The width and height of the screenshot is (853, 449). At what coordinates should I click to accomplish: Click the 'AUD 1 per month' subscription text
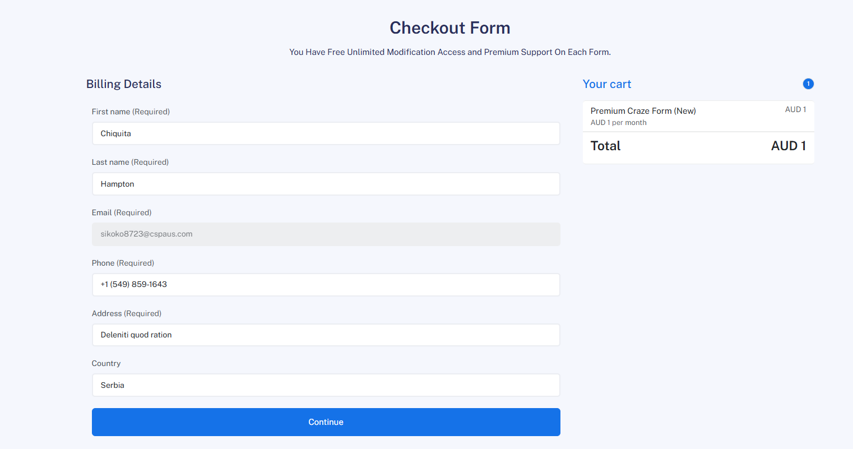click(x=618, y=123)
